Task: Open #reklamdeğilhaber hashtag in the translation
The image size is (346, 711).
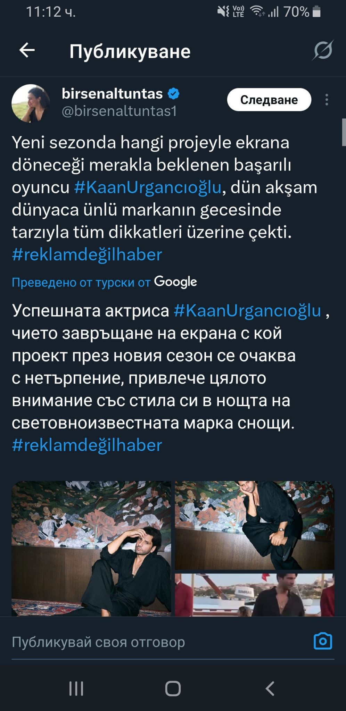Action: [x=87, y=445]
